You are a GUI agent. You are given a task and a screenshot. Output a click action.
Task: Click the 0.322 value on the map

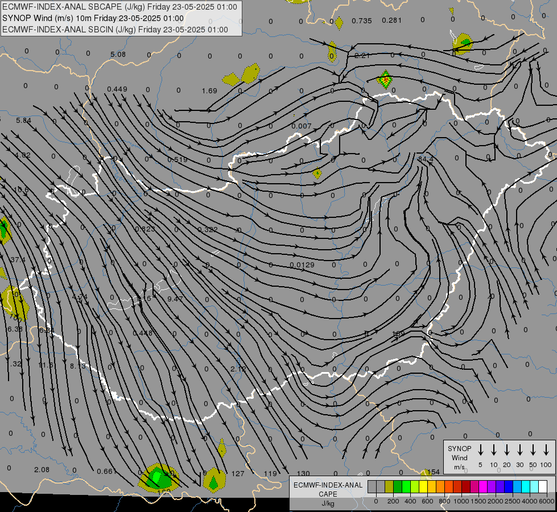[x=207, y=229]
